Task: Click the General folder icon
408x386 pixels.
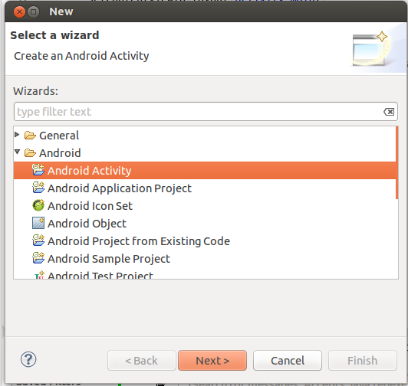Action: 30,135
